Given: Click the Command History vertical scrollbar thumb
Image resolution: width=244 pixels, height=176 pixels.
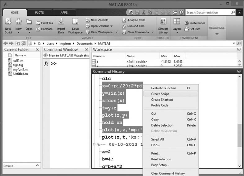Looking at the screenshot, I should (x=239, y=135).
